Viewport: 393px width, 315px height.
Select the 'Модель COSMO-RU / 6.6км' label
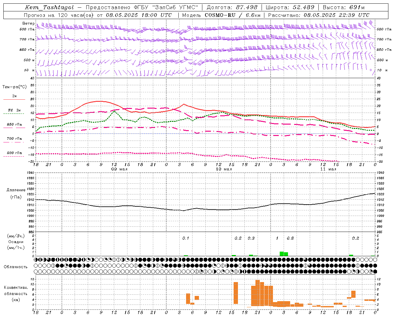(x=221, y=15)
